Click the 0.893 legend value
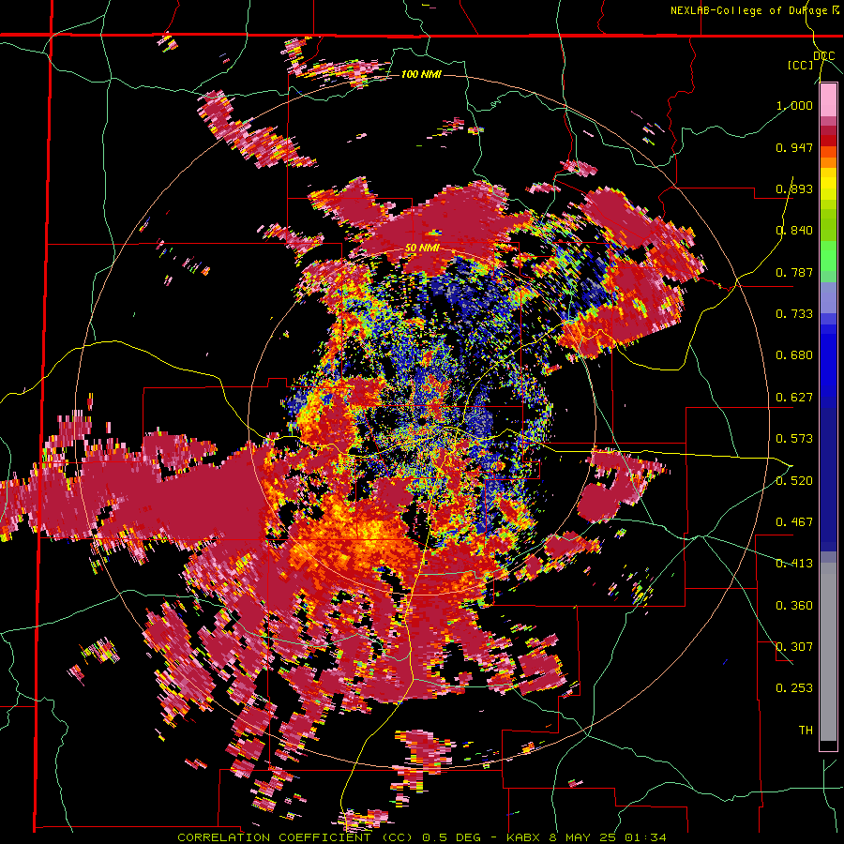This screenshot has height=844, width=844. (x=794, y=188)
